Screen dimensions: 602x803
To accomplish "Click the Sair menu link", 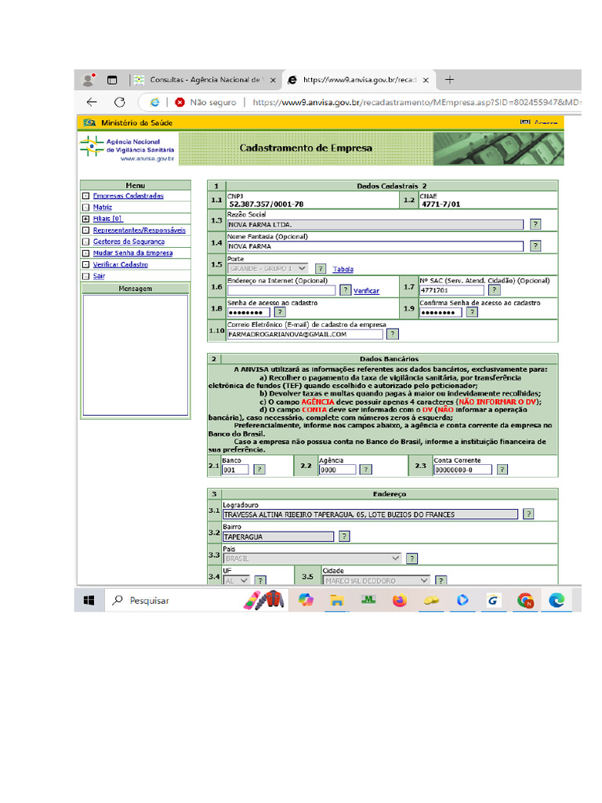I will point(99,276).
